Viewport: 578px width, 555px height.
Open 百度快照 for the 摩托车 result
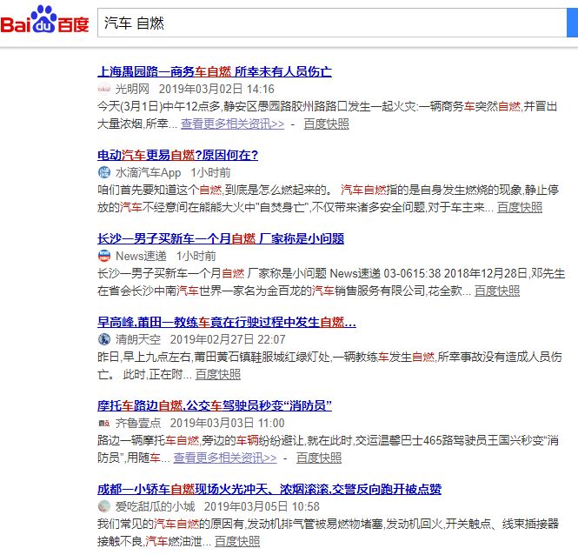(319, 458)
